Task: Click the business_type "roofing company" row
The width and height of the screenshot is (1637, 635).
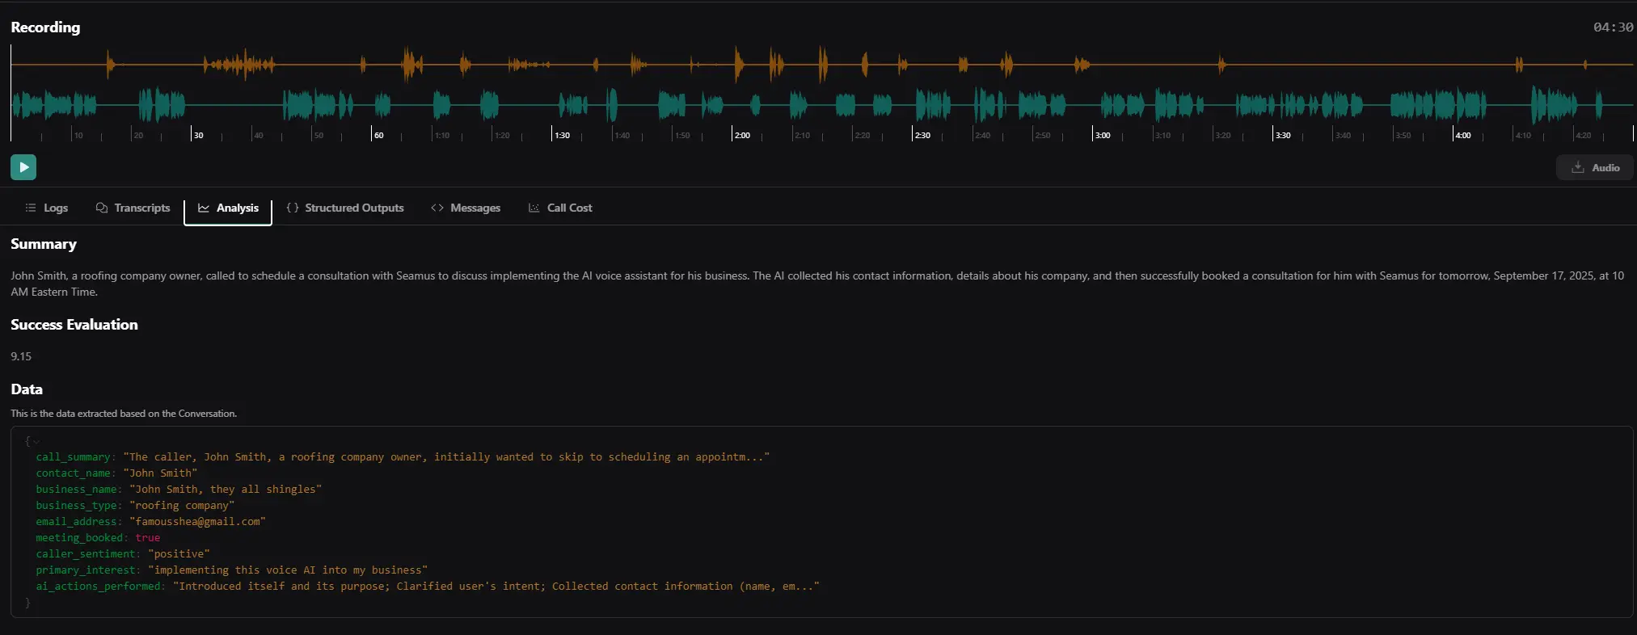Action: [135, 506]
